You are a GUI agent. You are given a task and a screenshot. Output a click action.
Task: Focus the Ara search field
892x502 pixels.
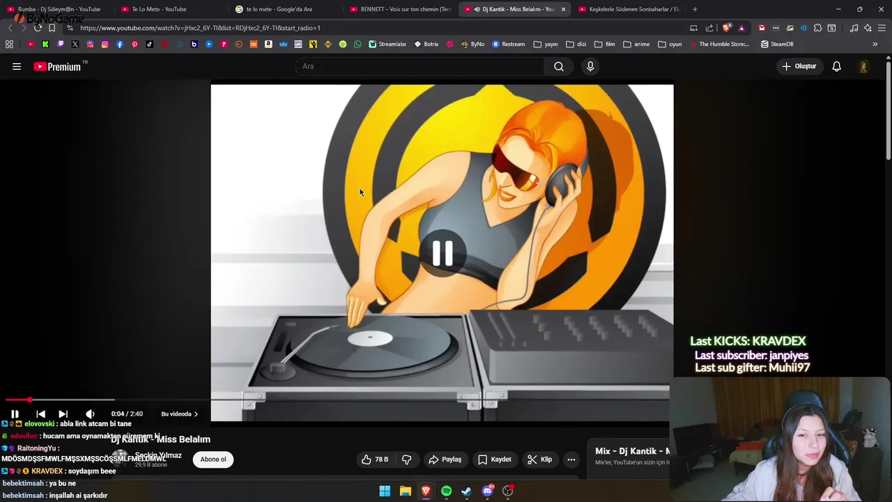(420, 66)
